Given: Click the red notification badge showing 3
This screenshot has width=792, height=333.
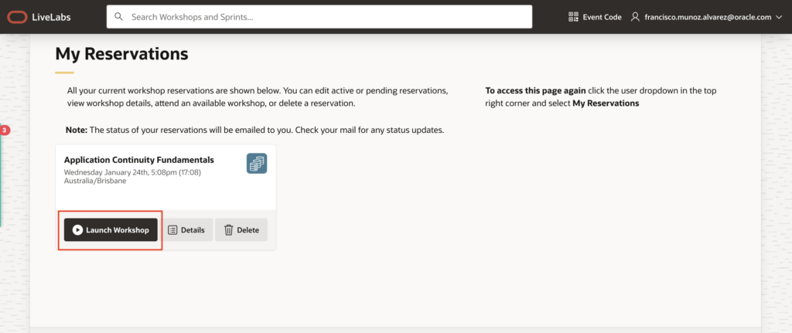Looking at the screenshot, I should click(5, 131).
